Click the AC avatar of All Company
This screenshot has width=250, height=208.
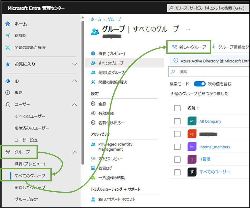pyautogui.click(x=192, y=121)
